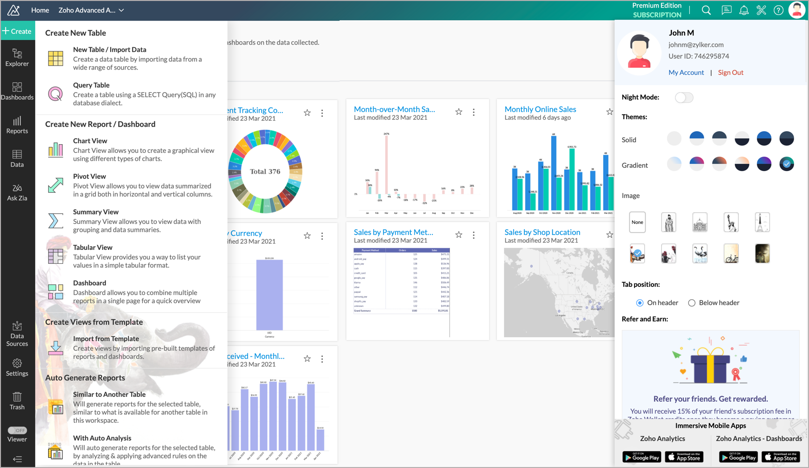Open more options for Month-over-Month Sales
This screenshot has width=809, height=468.
click(x=474, y=112)
